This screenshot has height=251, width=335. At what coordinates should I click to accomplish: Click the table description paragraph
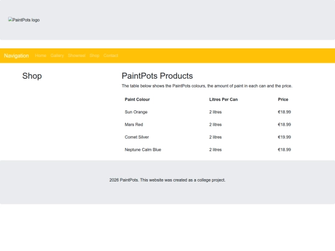point(207,86)
